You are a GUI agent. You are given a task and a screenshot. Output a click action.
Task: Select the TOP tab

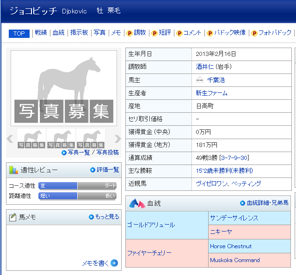click(19, 33)
